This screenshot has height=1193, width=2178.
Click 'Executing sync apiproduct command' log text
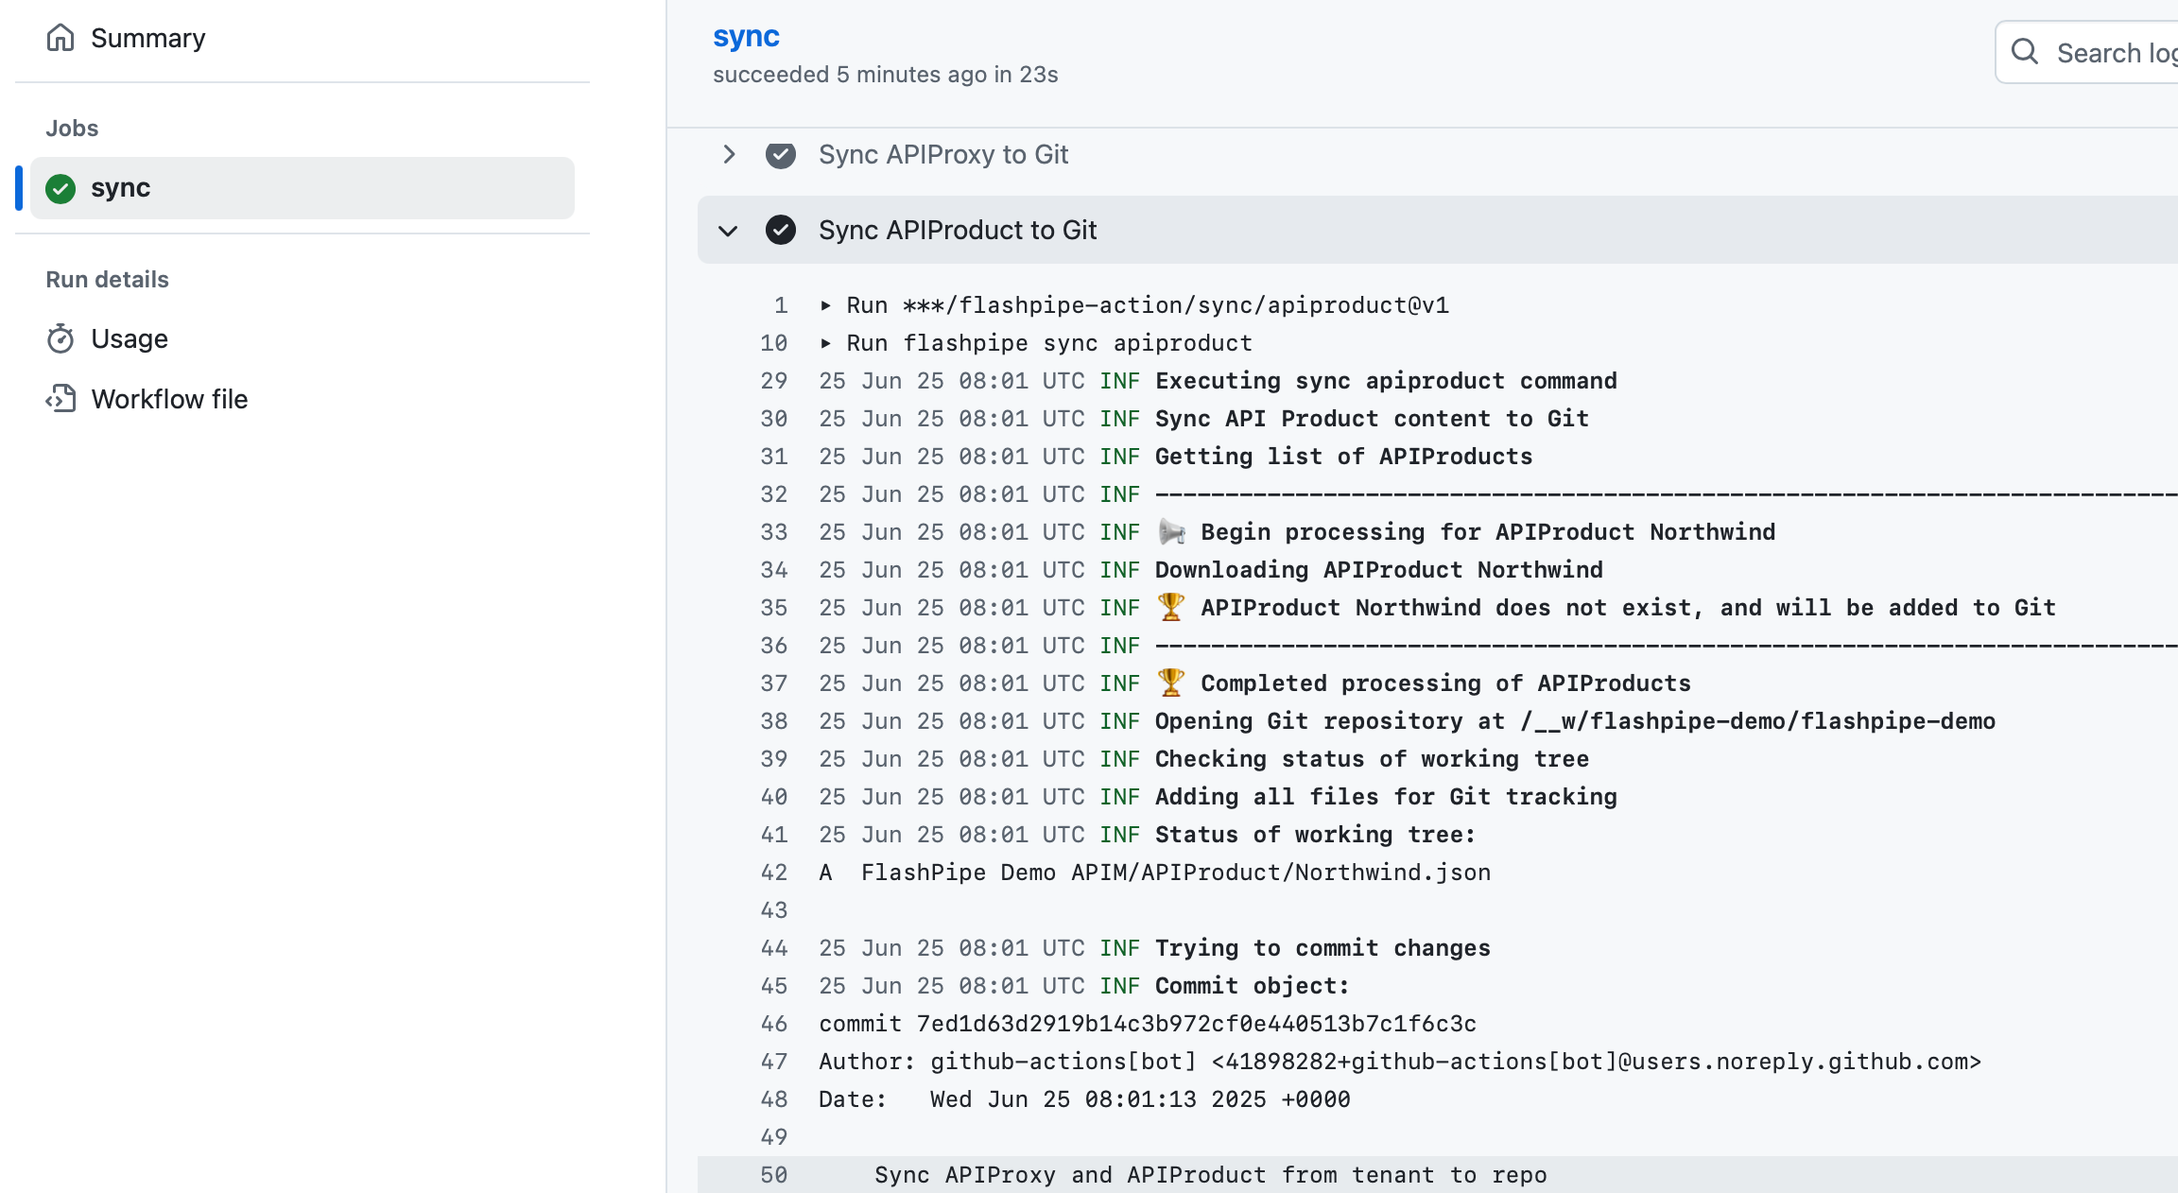pos(1386,381)
